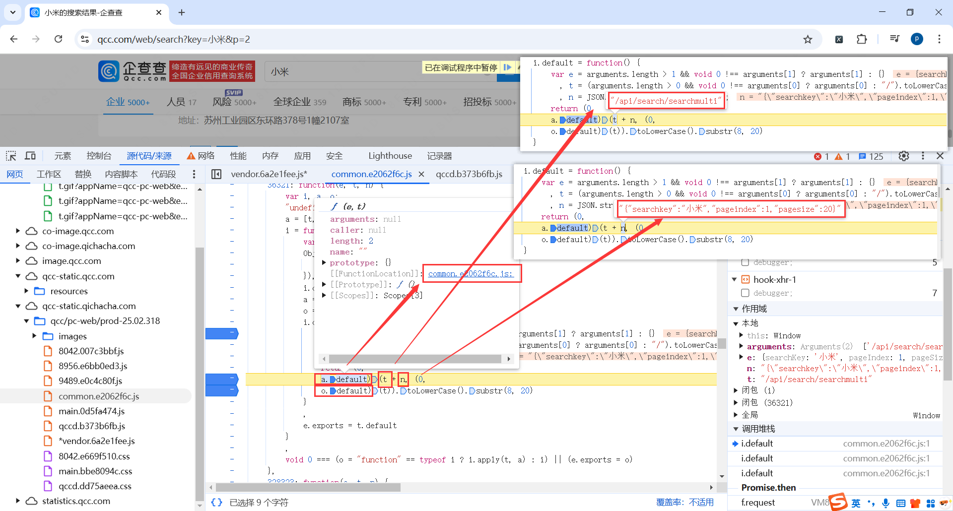Expand the co-image.qcc.com tree node

(x=18, y=231)
